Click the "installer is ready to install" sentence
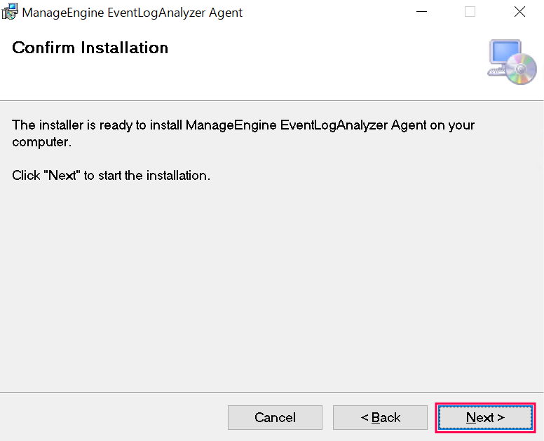The height and width of the screenshot is (441, 544). coord(243,126)
